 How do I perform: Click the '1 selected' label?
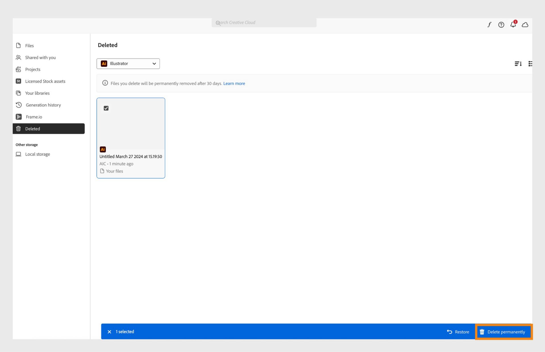[125, 332]
